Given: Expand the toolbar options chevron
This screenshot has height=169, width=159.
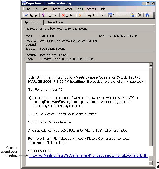Looking at the screenshot, I should pos(154,15).
